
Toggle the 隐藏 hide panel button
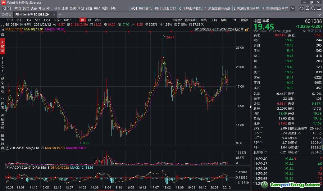244,20
